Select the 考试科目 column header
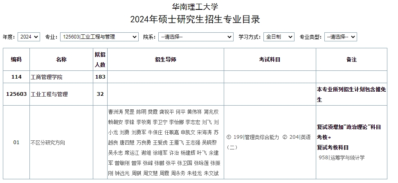The width and height of the screenshot is (398, 183). (x=270, y=60)
